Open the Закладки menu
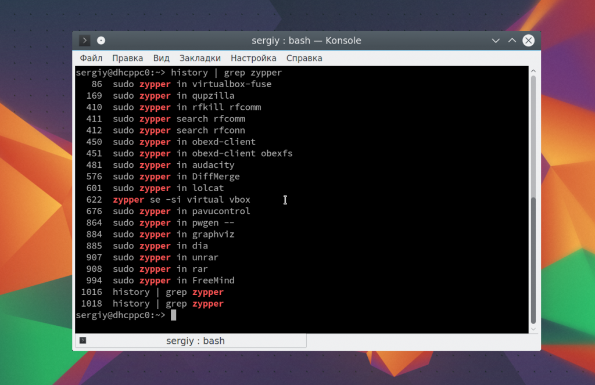 click(x=200, y=58)
